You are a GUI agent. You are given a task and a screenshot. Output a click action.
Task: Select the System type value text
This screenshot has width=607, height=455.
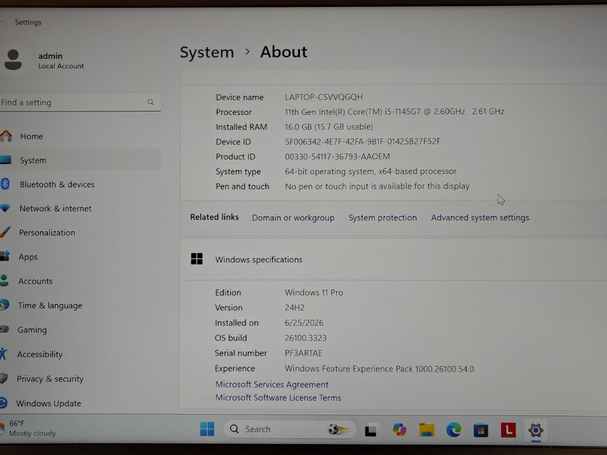click(x=371, y=171)
